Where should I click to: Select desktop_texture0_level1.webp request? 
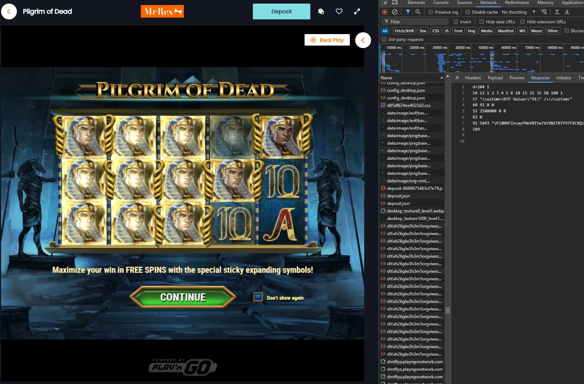pyautogui.click(x=412, y=211)
